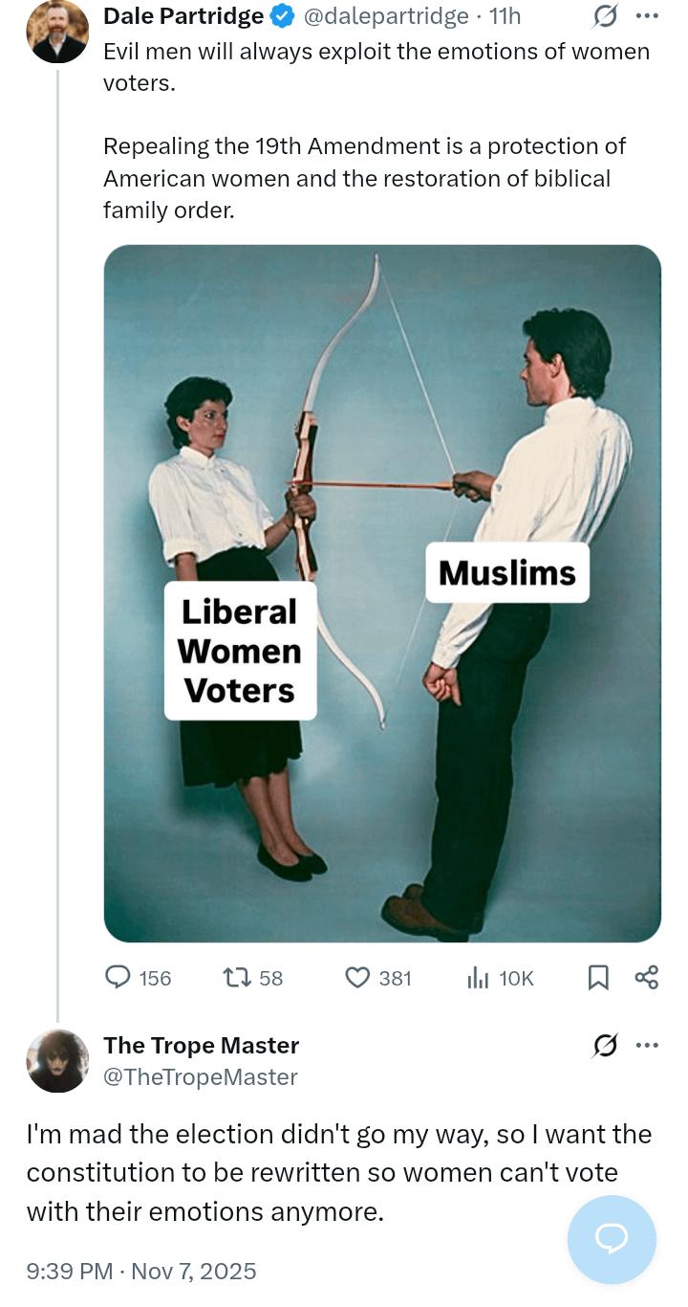Tap the Grok icon on Dale Partridge's post

(x=604, y=16)
